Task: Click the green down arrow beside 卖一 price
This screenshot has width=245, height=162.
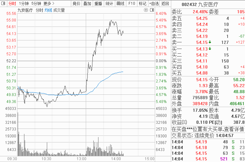Action: [x=210, y=42]
